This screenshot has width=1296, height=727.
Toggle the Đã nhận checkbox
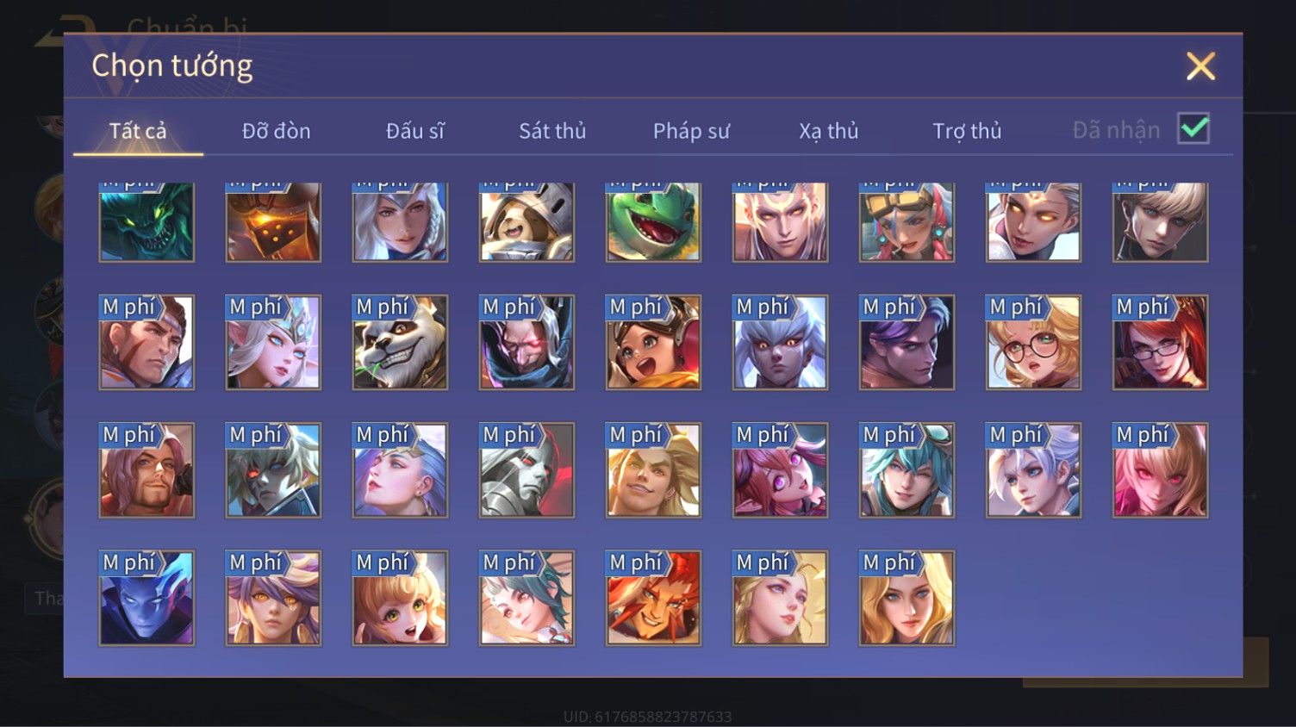[1193, 129]
